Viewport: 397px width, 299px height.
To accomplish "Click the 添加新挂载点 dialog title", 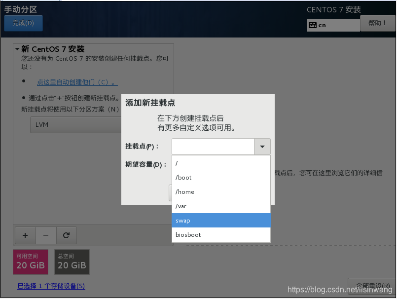I will coord(150,103).
